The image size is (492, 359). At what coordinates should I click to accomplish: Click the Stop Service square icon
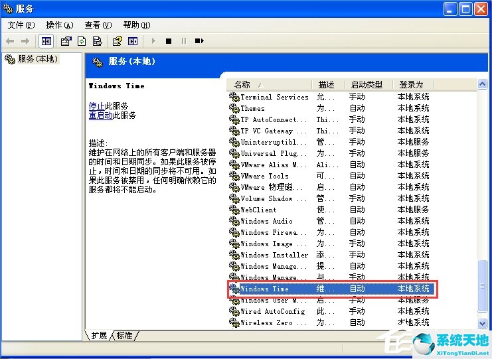tap(169, 41)
